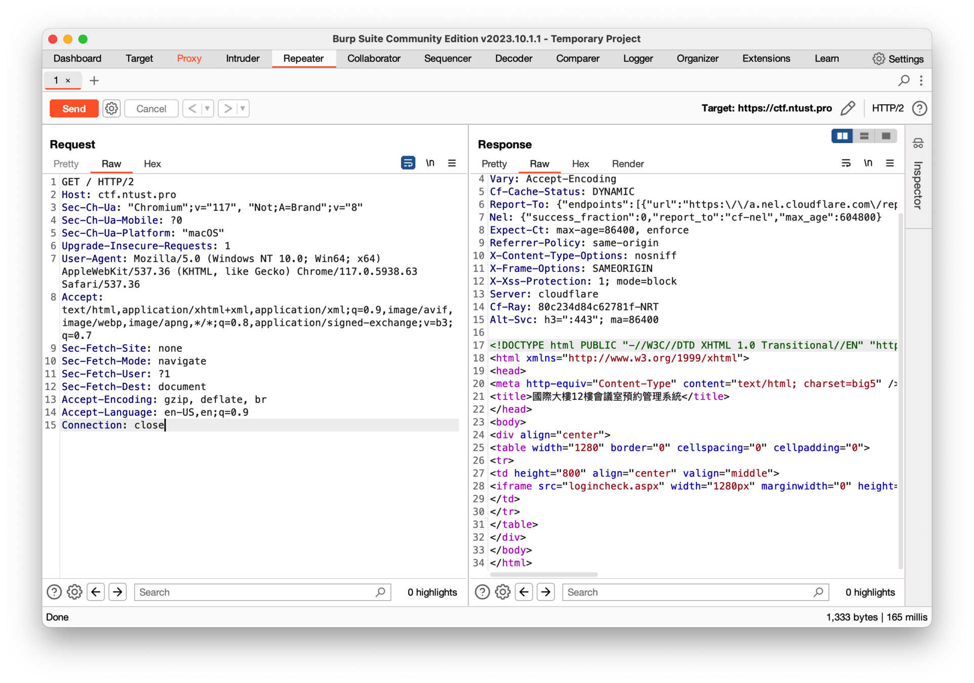The width and height of the screenshot is (974, 683).
Task: Switch to the Intruder tab
Action: click(x=243, y=59)
